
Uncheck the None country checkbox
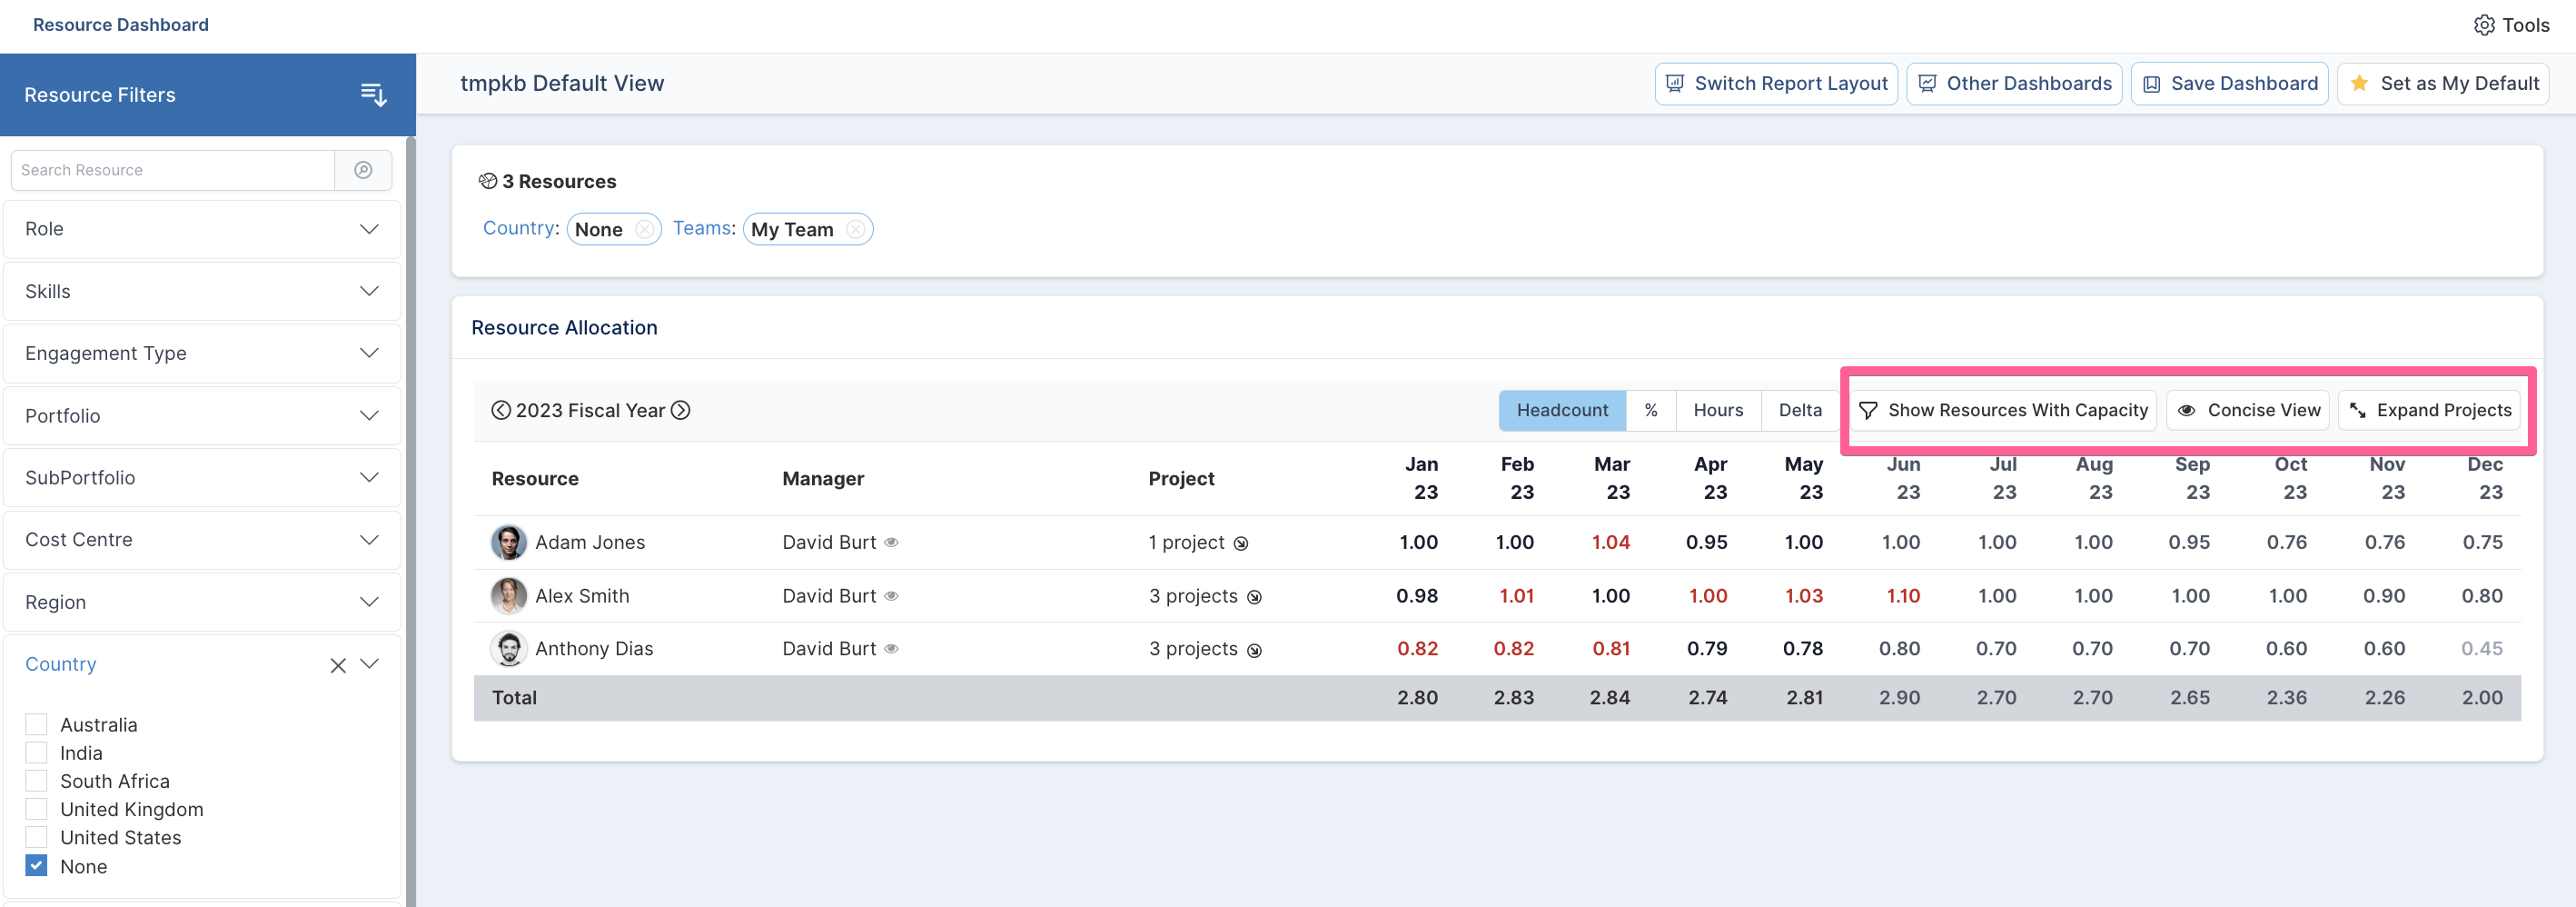tap(36, 865)
